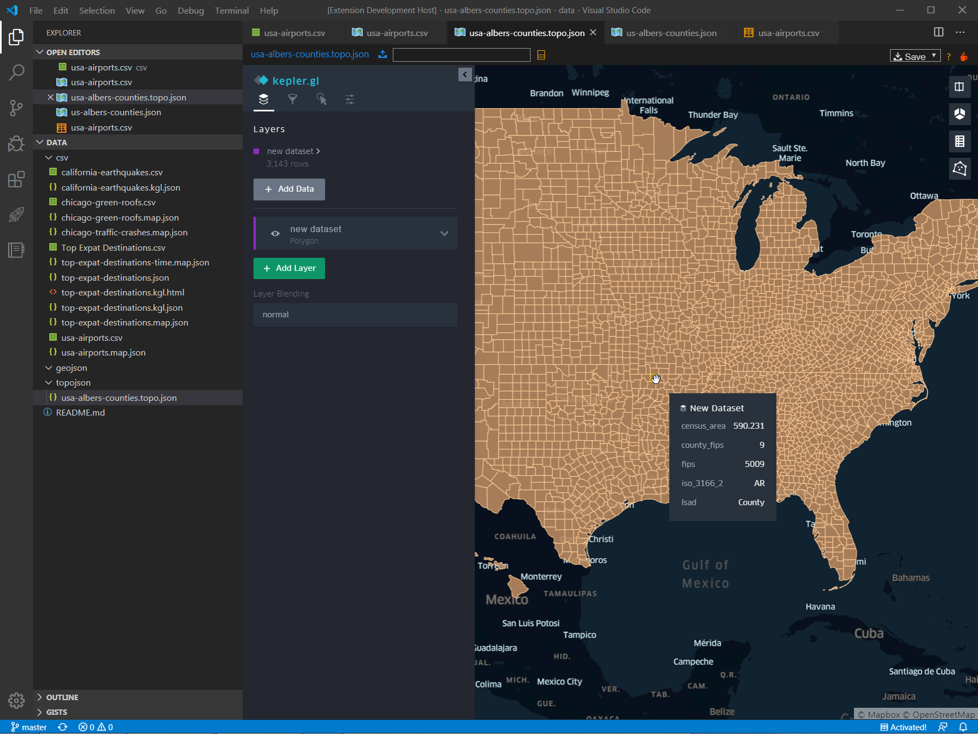
Task: Click the Add Data button
Action: coord(289,189)
